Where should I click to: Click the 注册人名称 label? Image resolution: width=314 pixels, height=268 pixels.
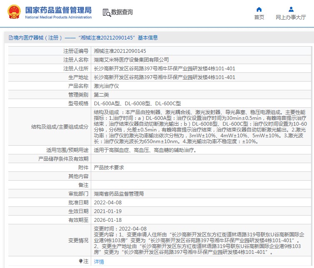click(x=76, y=60)
